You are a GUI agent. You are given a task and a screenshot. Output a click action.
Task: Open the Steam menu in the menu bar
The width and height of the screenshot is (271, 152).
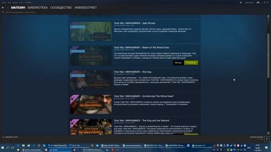tap(4, 3)
